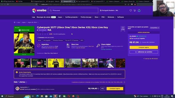
Task: Click the search magnifier icon
Action: [x=51, y=10]
